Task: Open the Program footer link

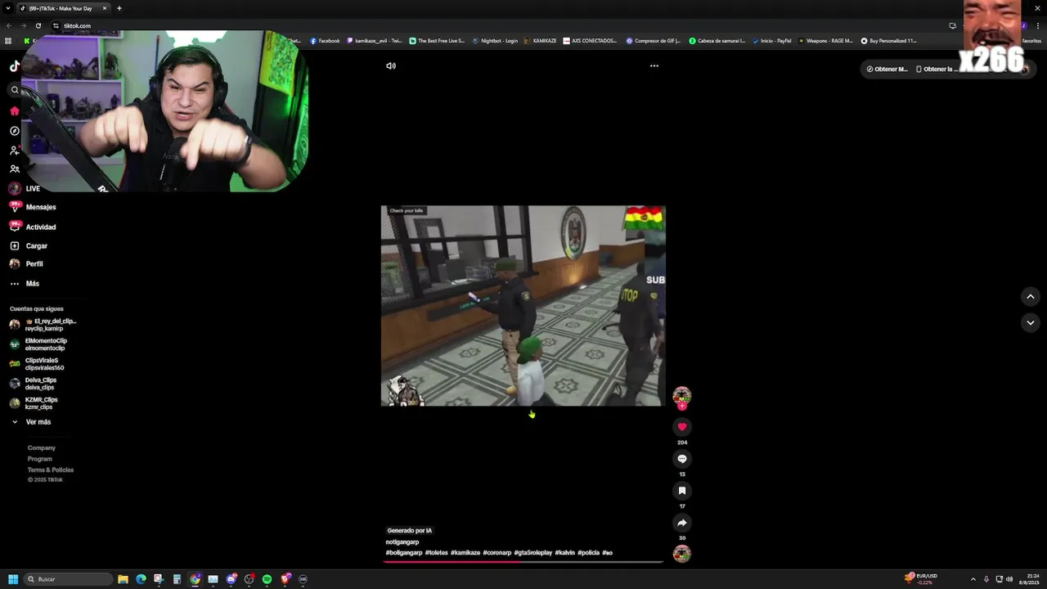Action: coord(40,459)
